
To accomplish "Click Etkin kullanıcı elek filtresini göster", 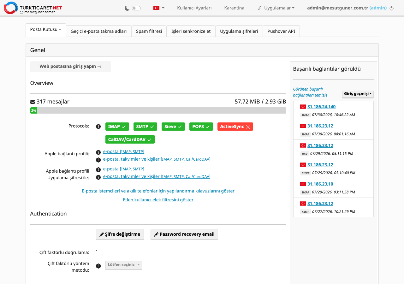I will click(x=158, y=200).
